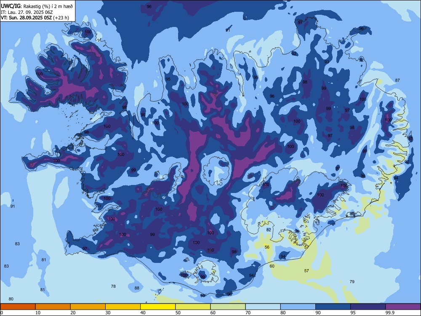Click the 80–90% light blue legend swatch

pyautogui.click(x=298, y=307)
